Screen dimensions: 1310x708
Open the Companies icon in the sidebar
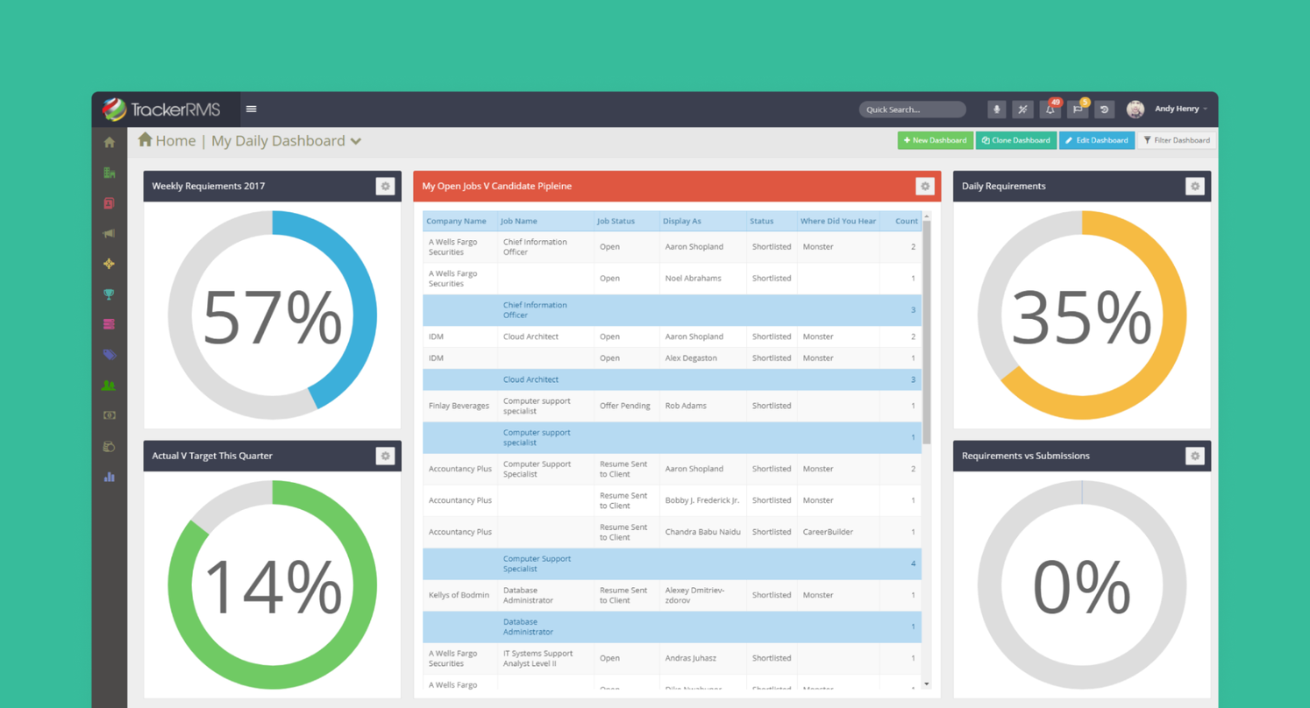pyautogui.click(x=110, y=173)
